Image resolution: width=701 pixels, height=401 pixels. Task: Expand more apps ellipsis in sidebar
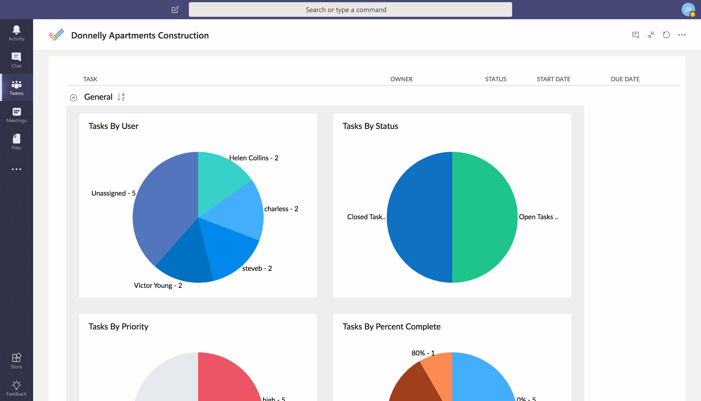pyautogui.click(x=16, y=169)
